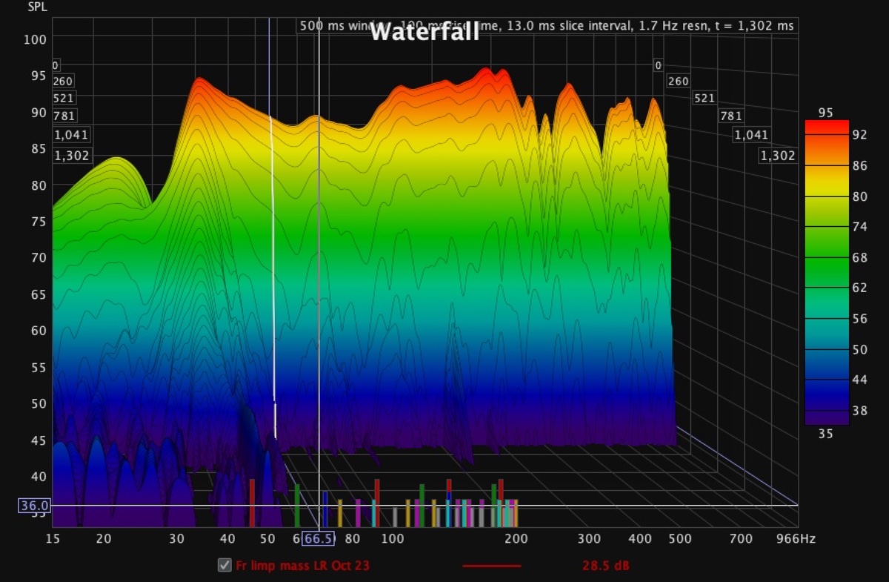Uncheck the Fr limp mass LR checkbox

(224, 566)
